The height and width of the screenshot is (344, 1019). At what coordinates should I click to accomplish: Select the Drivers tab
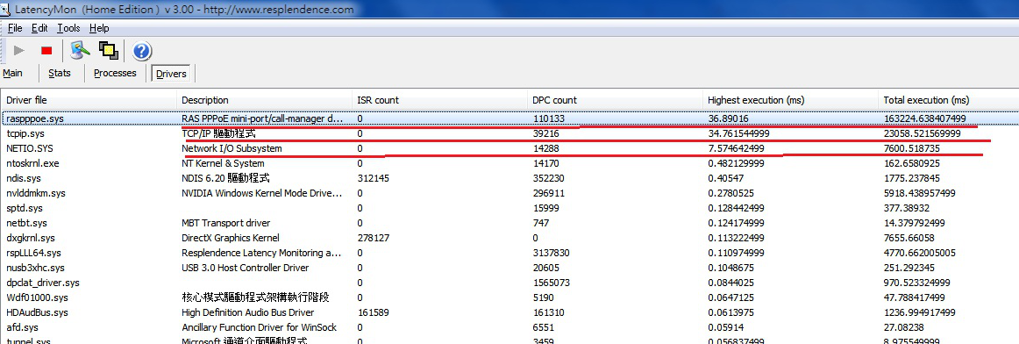[172, 74]
